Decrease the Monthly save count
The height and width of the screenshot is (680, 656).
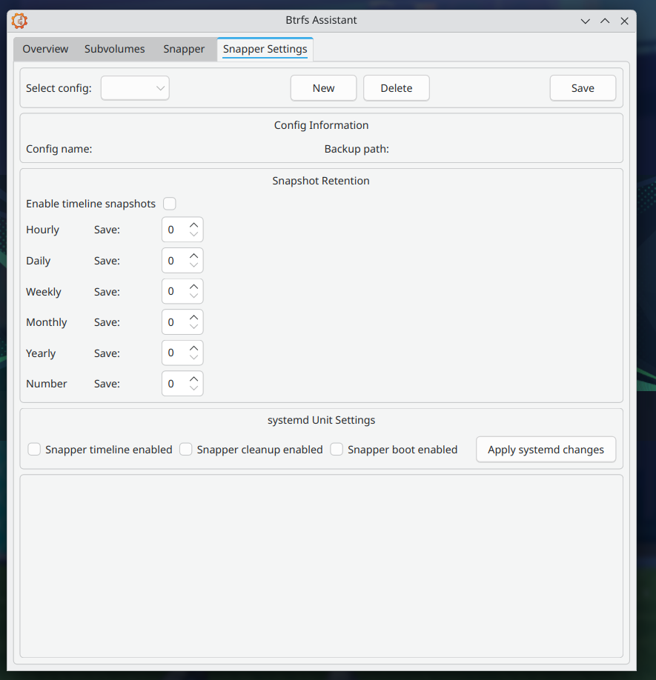click(194, 327)
